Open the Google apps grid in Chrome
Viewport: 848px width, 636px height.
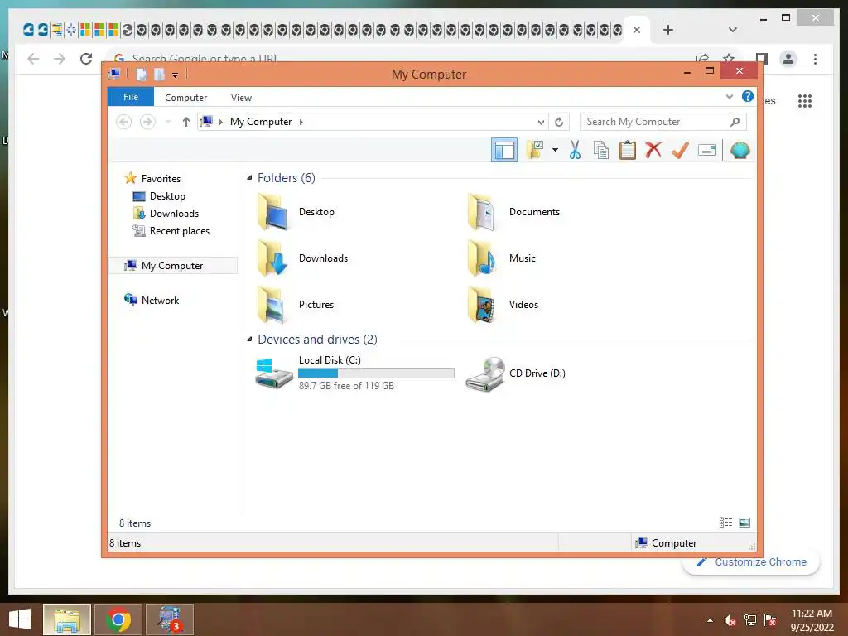[805, 100]
